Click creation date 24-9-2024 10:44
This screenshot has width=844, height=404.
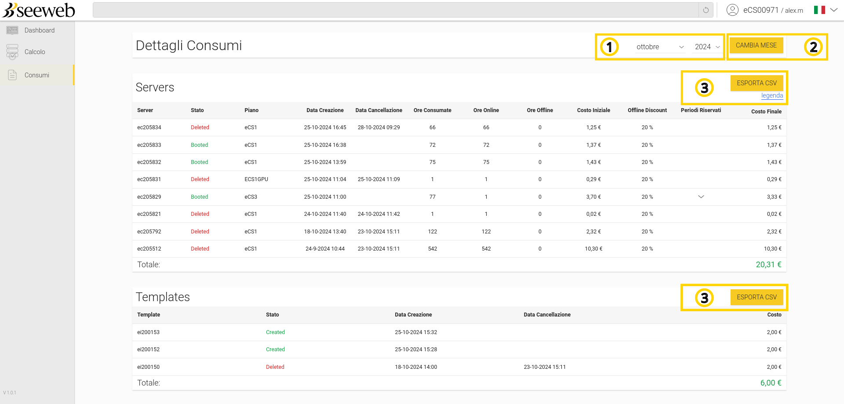[325, 249]
